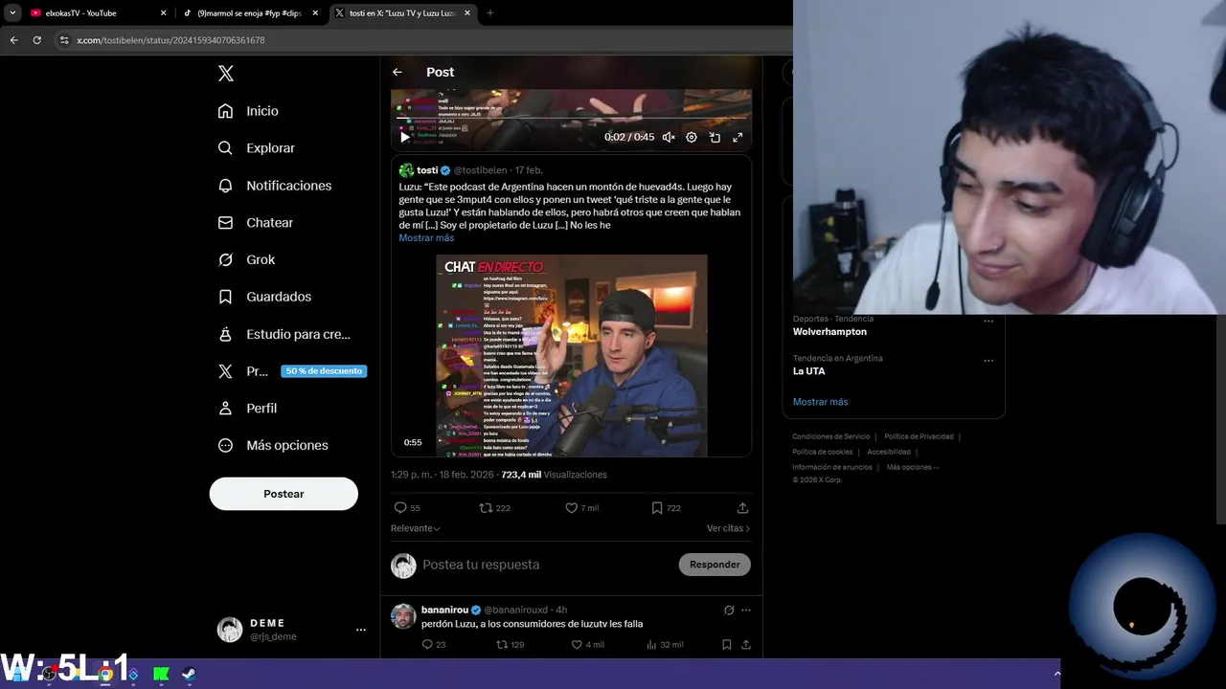Image resolution: width=1226 pixels, height=689 pixels.
Task: Open options for the La UTA trend
Action: click(988, 361)
